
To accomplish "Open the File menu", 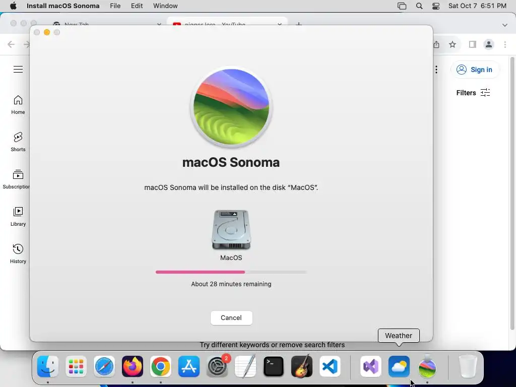I will click(x=115, y=6).
